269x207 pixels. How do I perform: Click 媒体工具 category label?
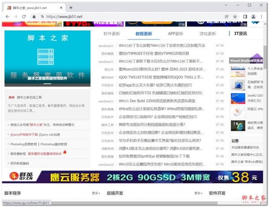(108, 125)
